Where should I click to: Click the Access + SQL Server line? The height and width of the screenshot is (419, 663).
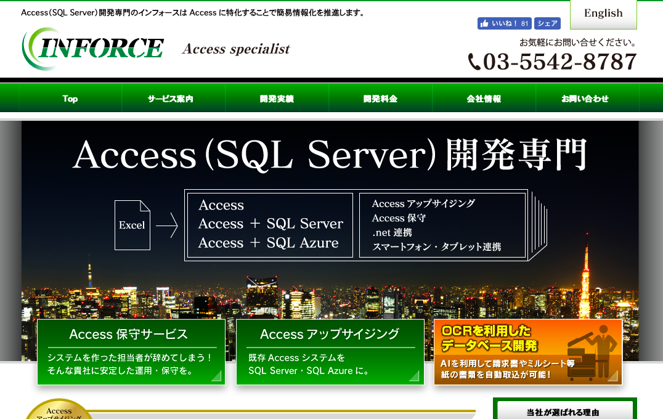click(270, 223)
